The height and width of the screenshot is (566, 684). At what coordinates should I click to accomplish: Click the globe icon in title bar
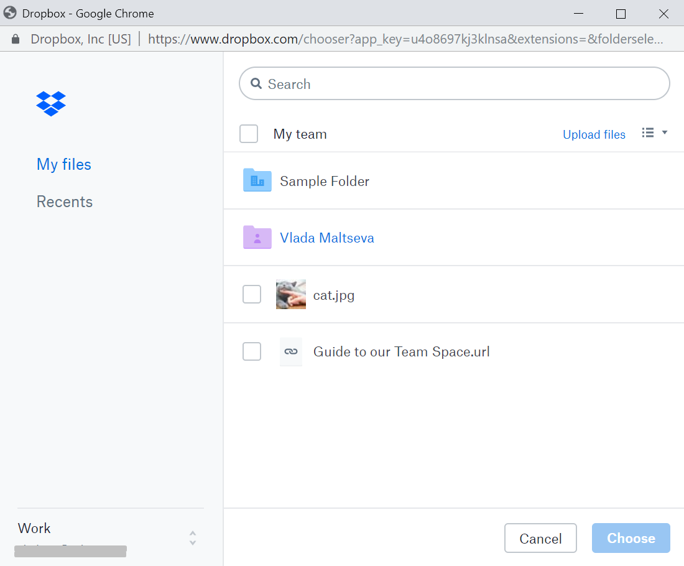[x=10, y=13]
